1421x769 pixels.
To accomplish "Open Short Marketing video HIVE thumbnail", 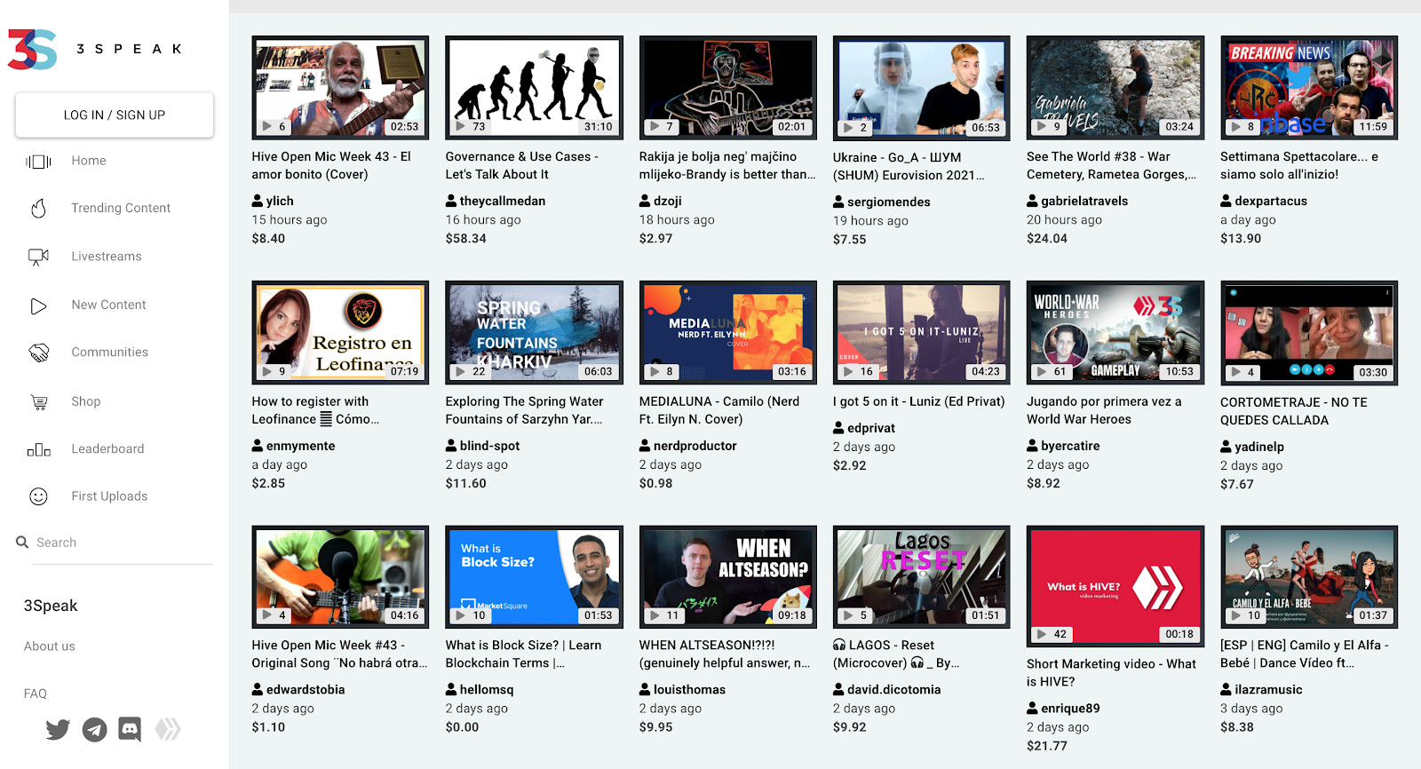I will point(1115,585).
